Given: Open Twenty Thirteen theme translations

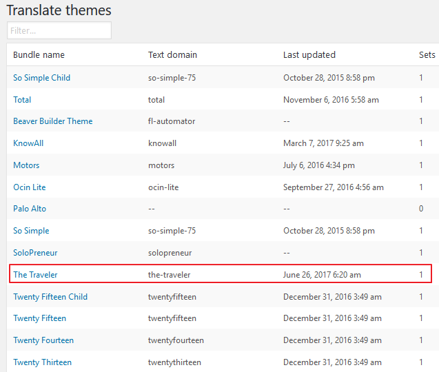Looking at the screenshot, I should coord(43,362).
